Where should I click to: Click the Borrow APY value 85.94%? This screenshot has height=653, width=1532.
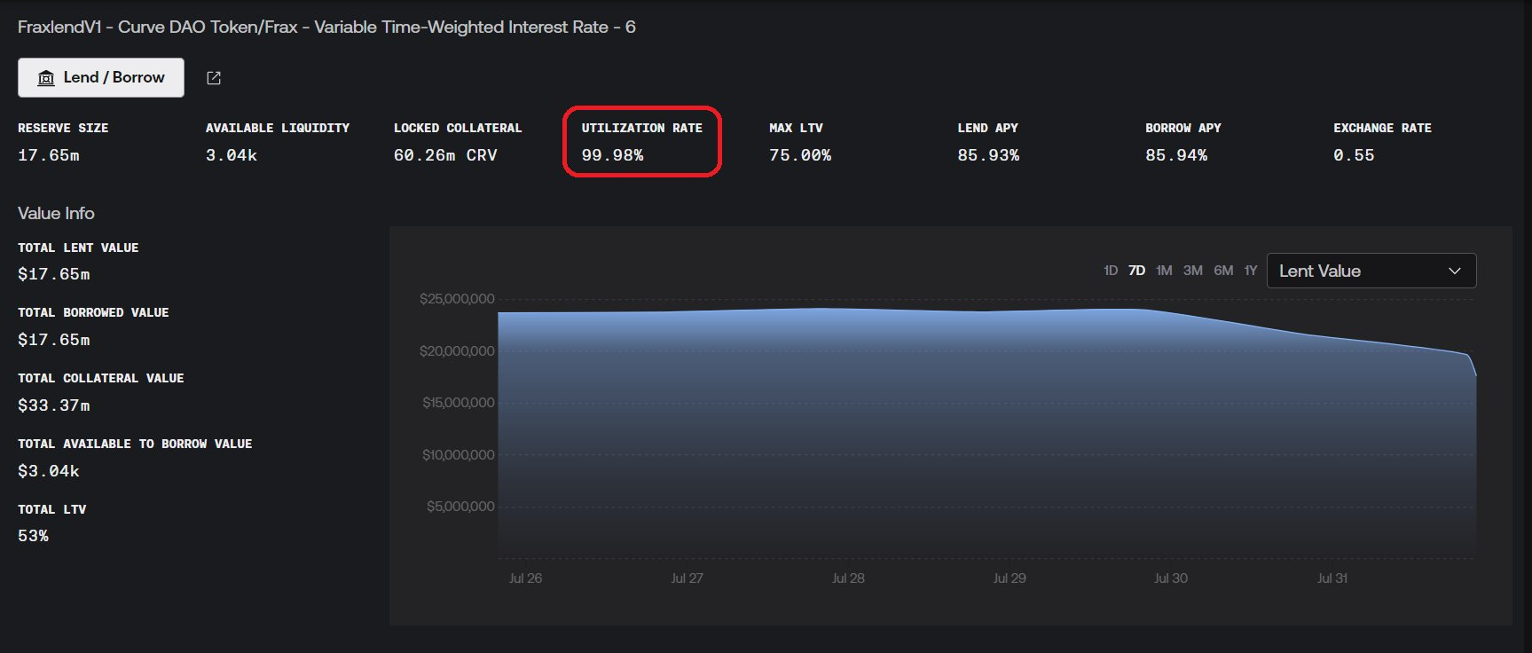[x=1176, y=155]
